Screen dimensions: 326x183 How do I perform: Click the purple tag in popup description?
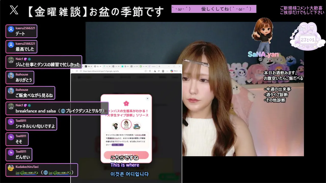[x=117, y=145]
